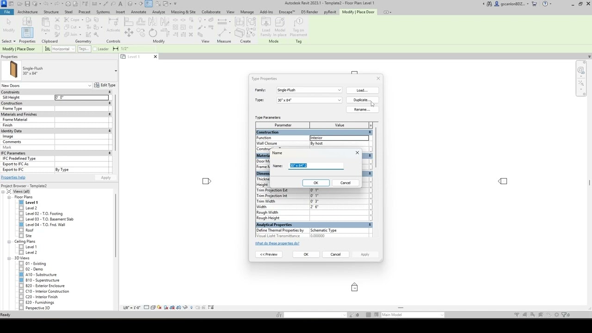Collapse the Analytical Properties group
This screenshot has width=592, height=333.
370,225
